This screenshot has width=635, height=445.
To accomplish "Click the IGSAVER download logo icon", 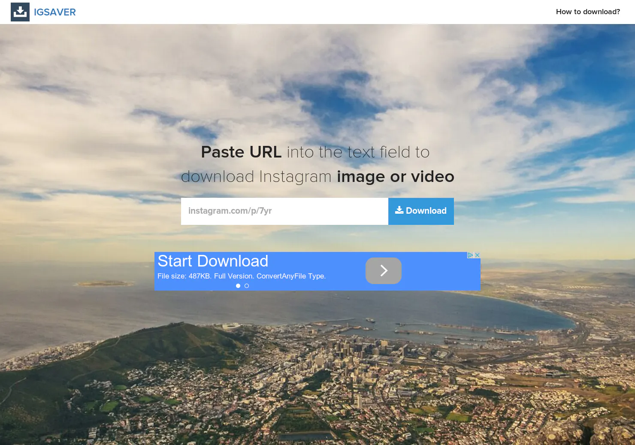I will (20, 12).
